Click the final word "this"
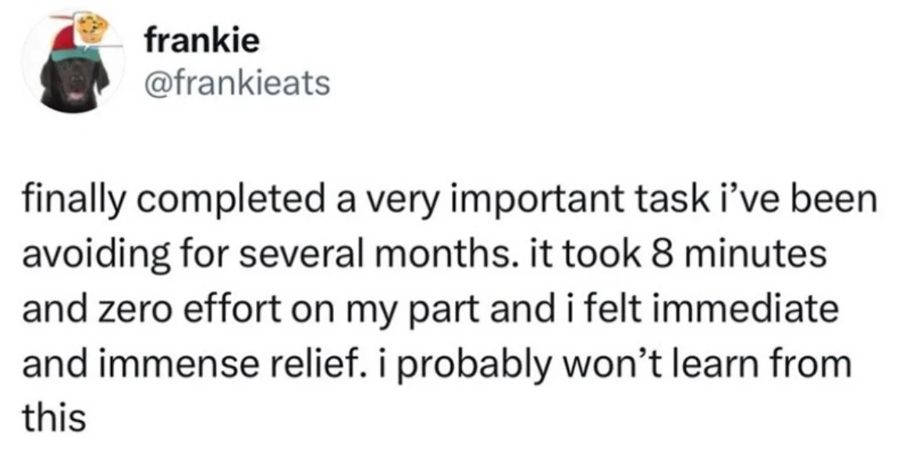The height and width of the screenshot is (469, 913). [x=54, y=416]
